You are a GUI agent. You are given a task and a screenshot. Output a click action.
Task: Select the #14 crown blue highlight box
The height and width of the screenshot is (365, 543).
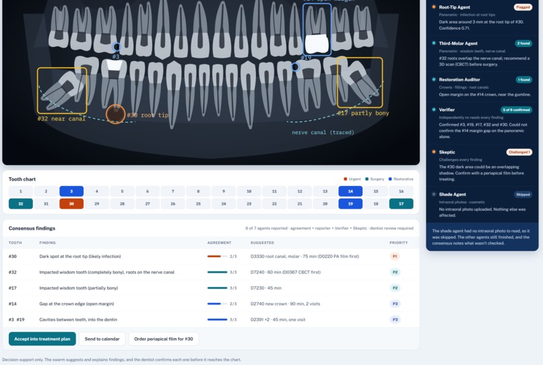[317, 30]
